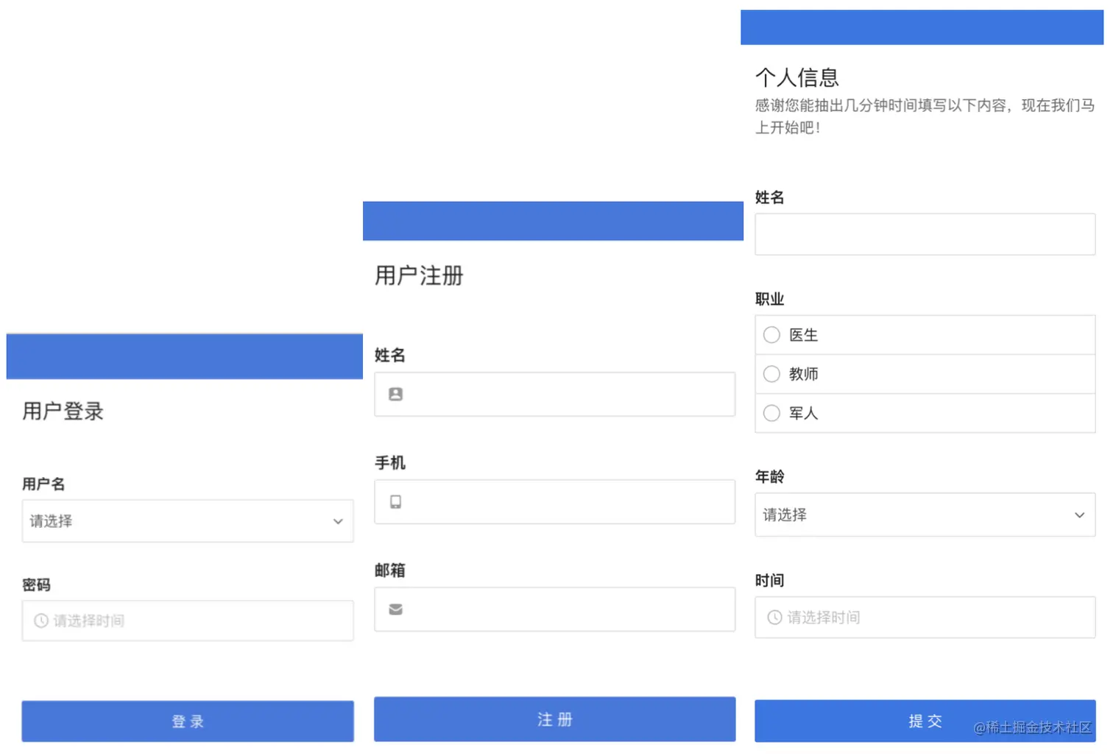Image resolution: width=1113 pixels, height=756 pixels.
Task: Open the 用户名 请选择 dropdown
Action: 188,521
